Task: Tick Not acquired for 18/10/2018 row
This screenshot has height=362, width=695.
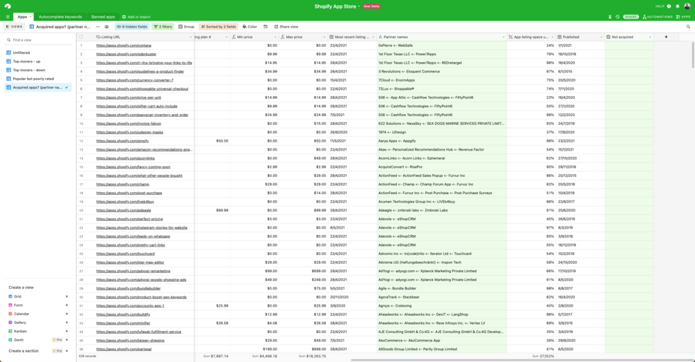Action: [629, 54]
